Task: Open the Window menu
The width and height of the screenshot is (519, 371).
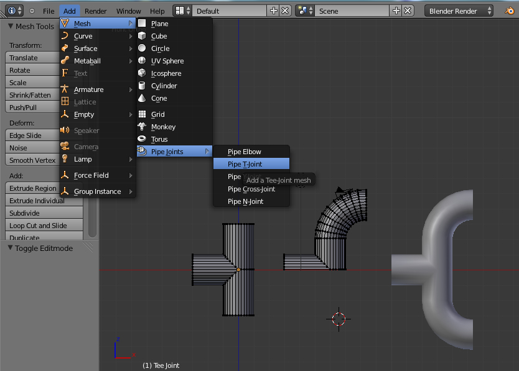Action: point(128,11)
